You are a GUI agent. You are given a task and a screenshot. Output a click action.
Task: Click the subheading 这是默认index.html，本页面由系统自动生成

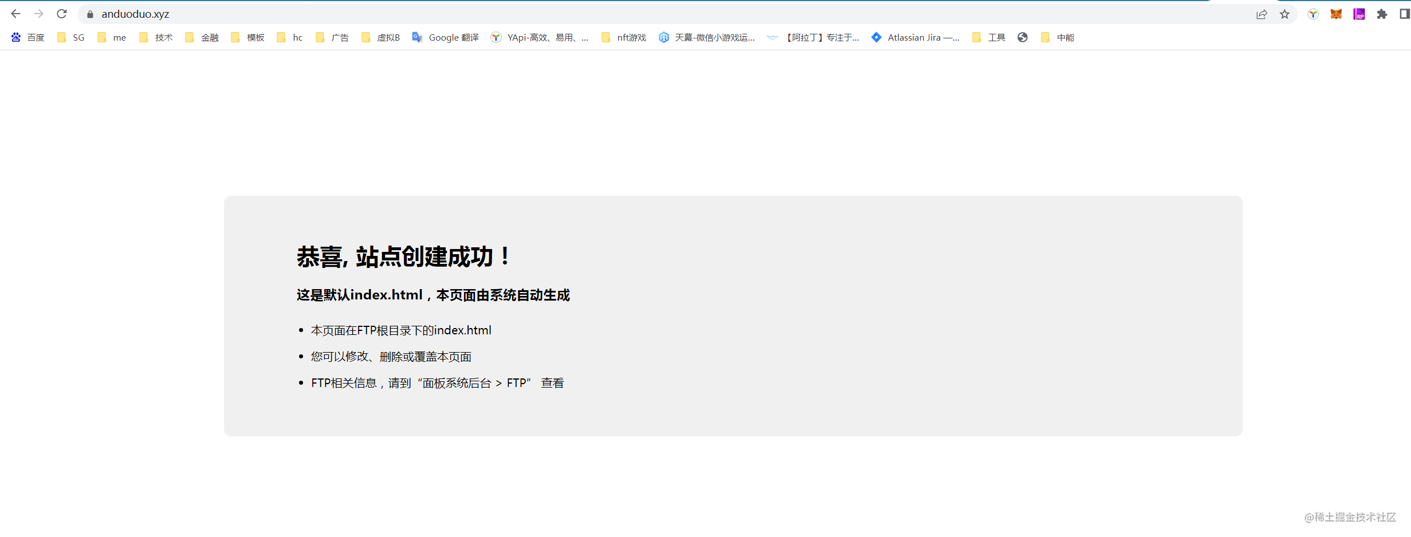tap(433, 295)
